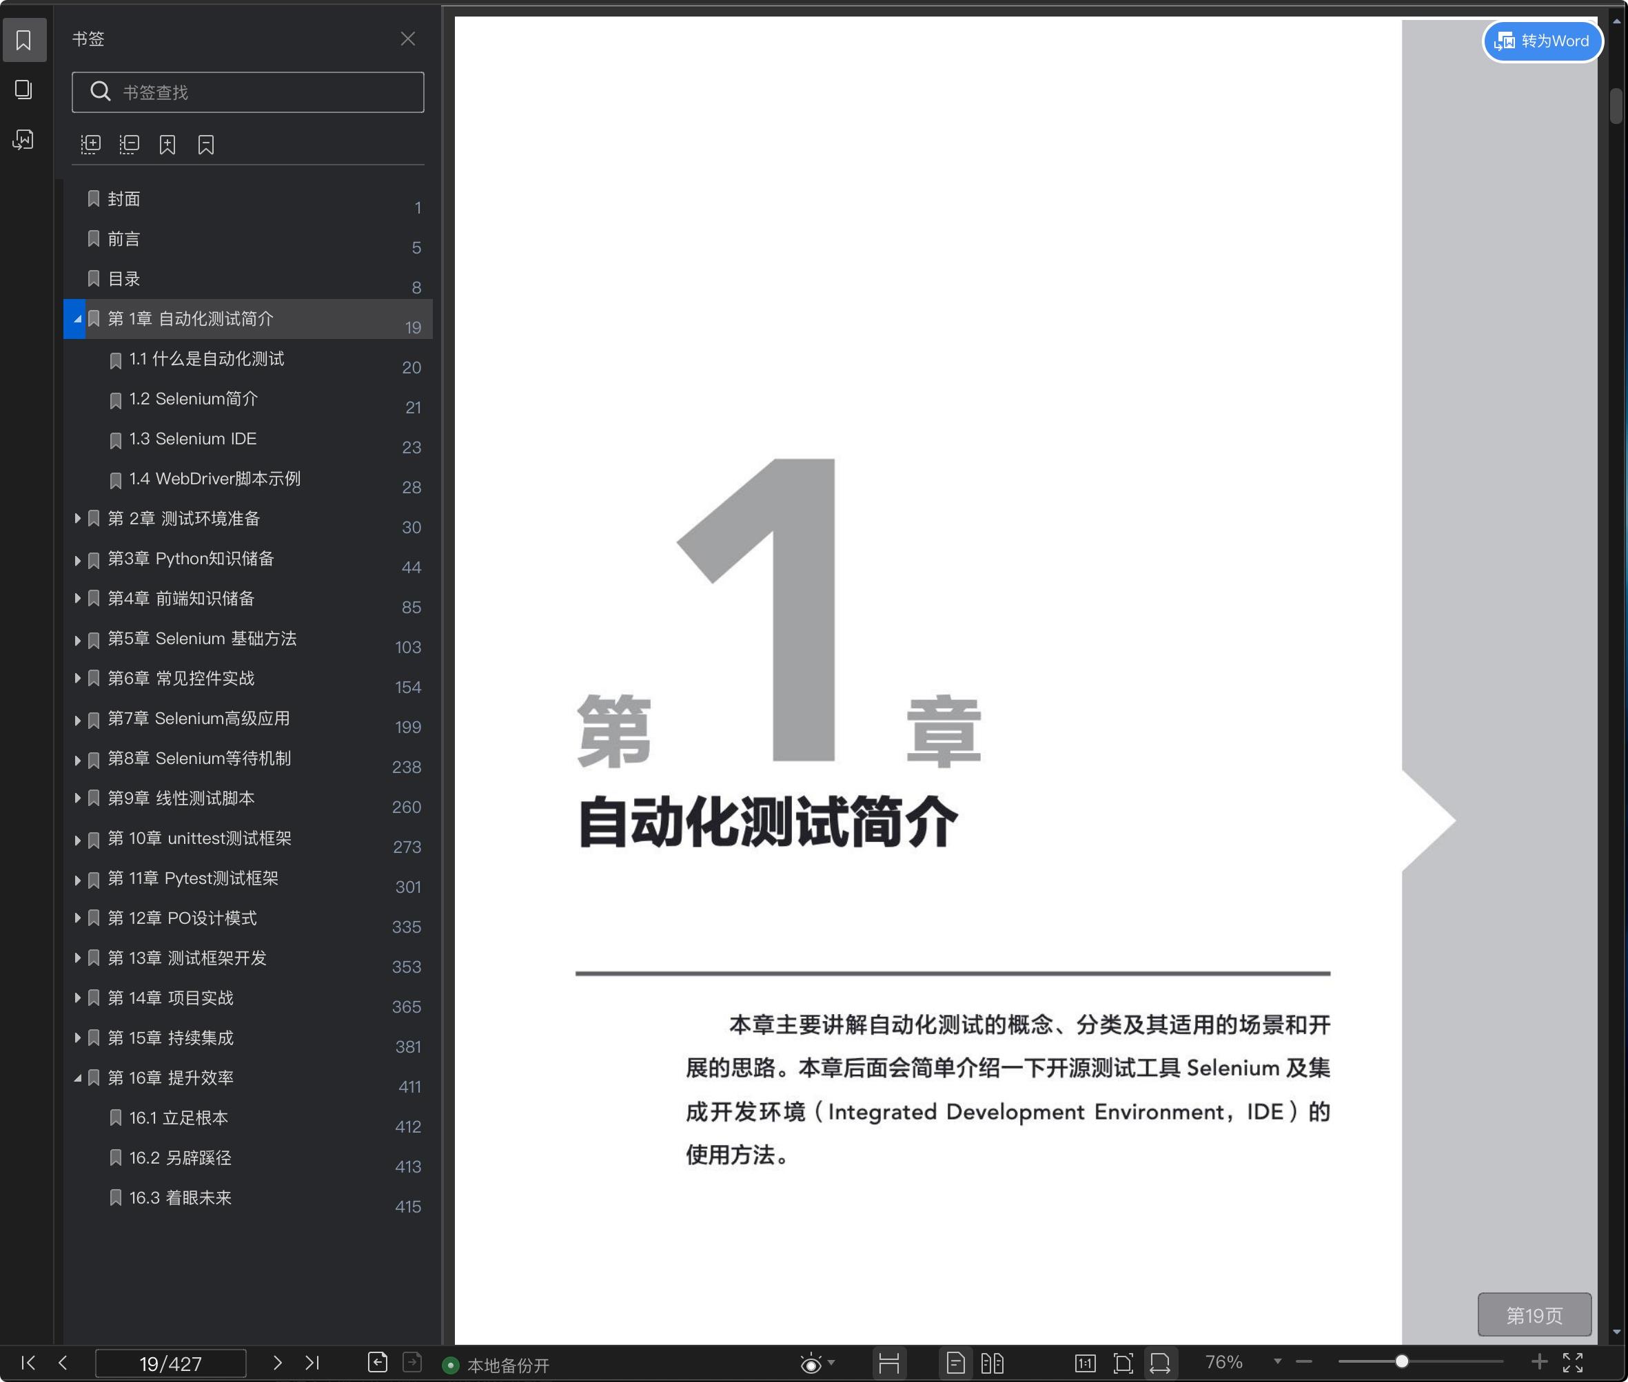The height and width of the screenshot is (1382, 1628).
Task: Select 第 14章 项目实战 bookmark
Action: 247,998
